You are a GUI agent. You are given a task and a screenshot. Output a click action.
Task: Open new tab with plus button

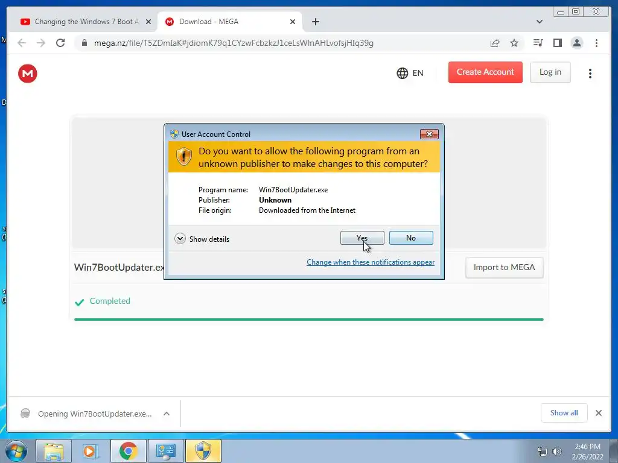tap(315, 22)
